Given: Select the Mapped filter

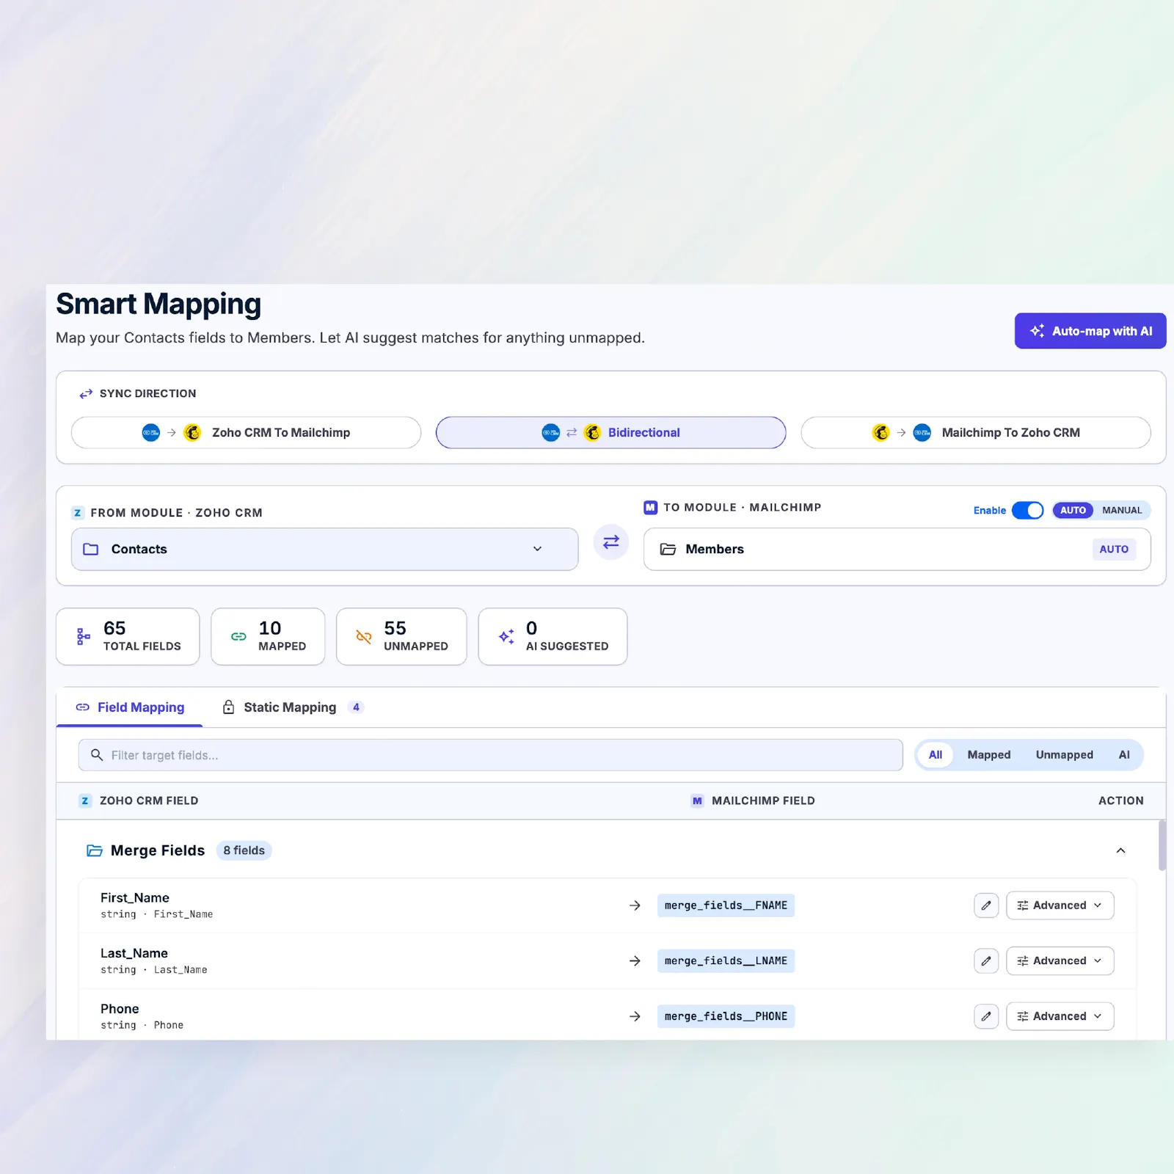Looking at the screenshot, I should [x=988, y=755].
